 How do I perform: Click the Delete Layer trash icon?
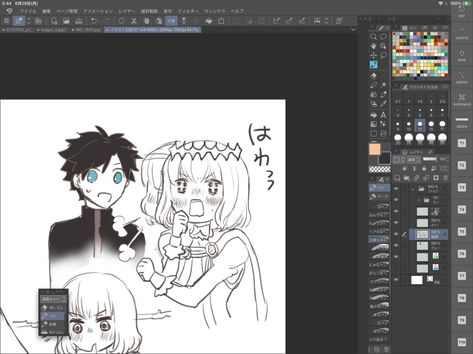click(x=446, y=178)
